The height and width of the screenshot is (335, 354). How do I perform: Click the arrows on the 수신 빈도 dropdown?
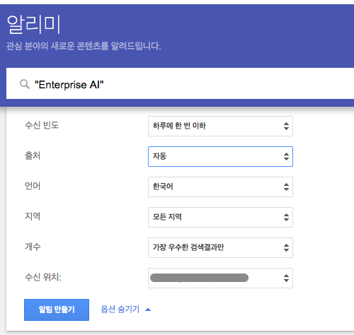pos(286,126)
